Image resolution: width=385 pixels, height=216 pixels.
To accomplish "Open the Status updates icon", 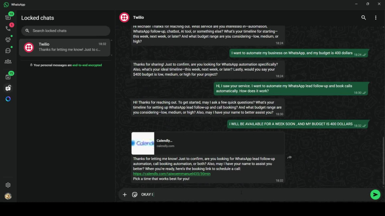I will tap(8, 40).
